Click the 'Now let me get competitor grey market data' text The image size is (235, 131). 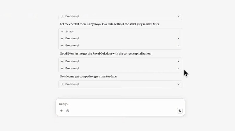(x=88, y=76)
